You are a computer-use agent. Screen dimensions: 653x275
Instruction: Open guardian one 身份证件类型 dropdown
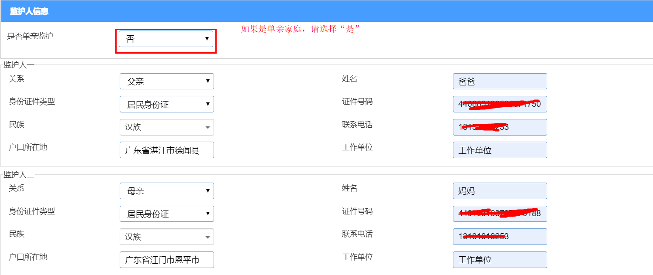pos(166,104)
